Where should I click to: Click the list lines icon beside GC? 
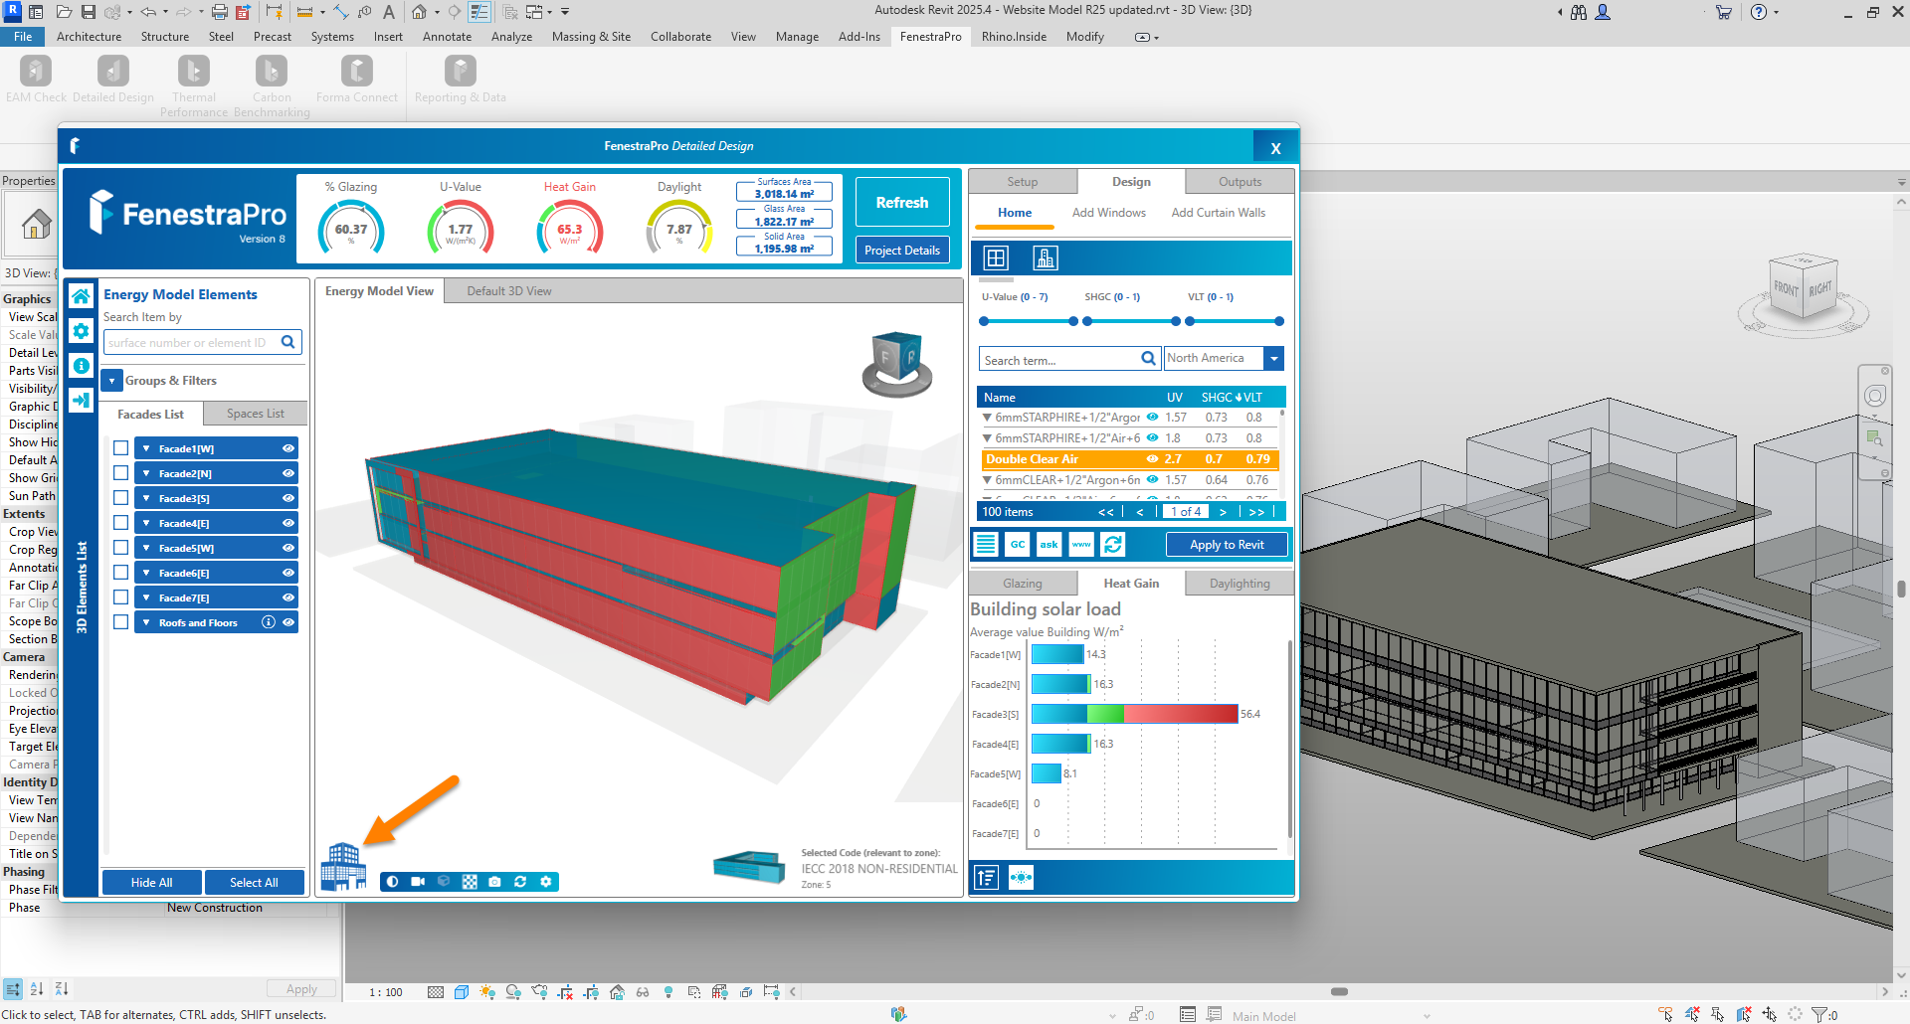[986, 545]
